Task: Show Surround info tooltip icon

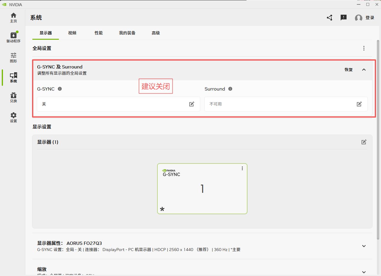Action: [x=230, y=89]
